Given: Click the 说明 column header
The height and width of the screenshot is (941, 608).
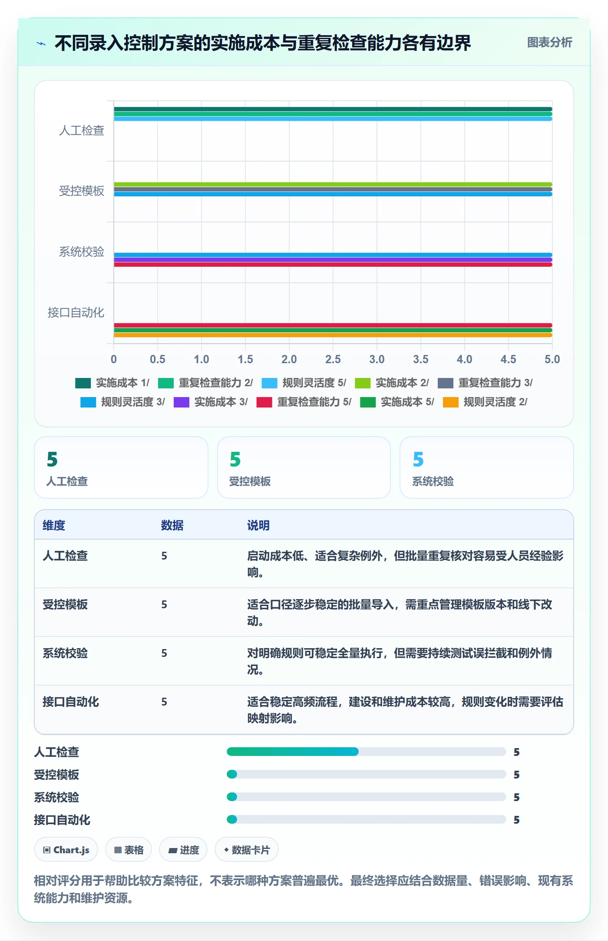Looking at the screenshot, I should [258, 525].
